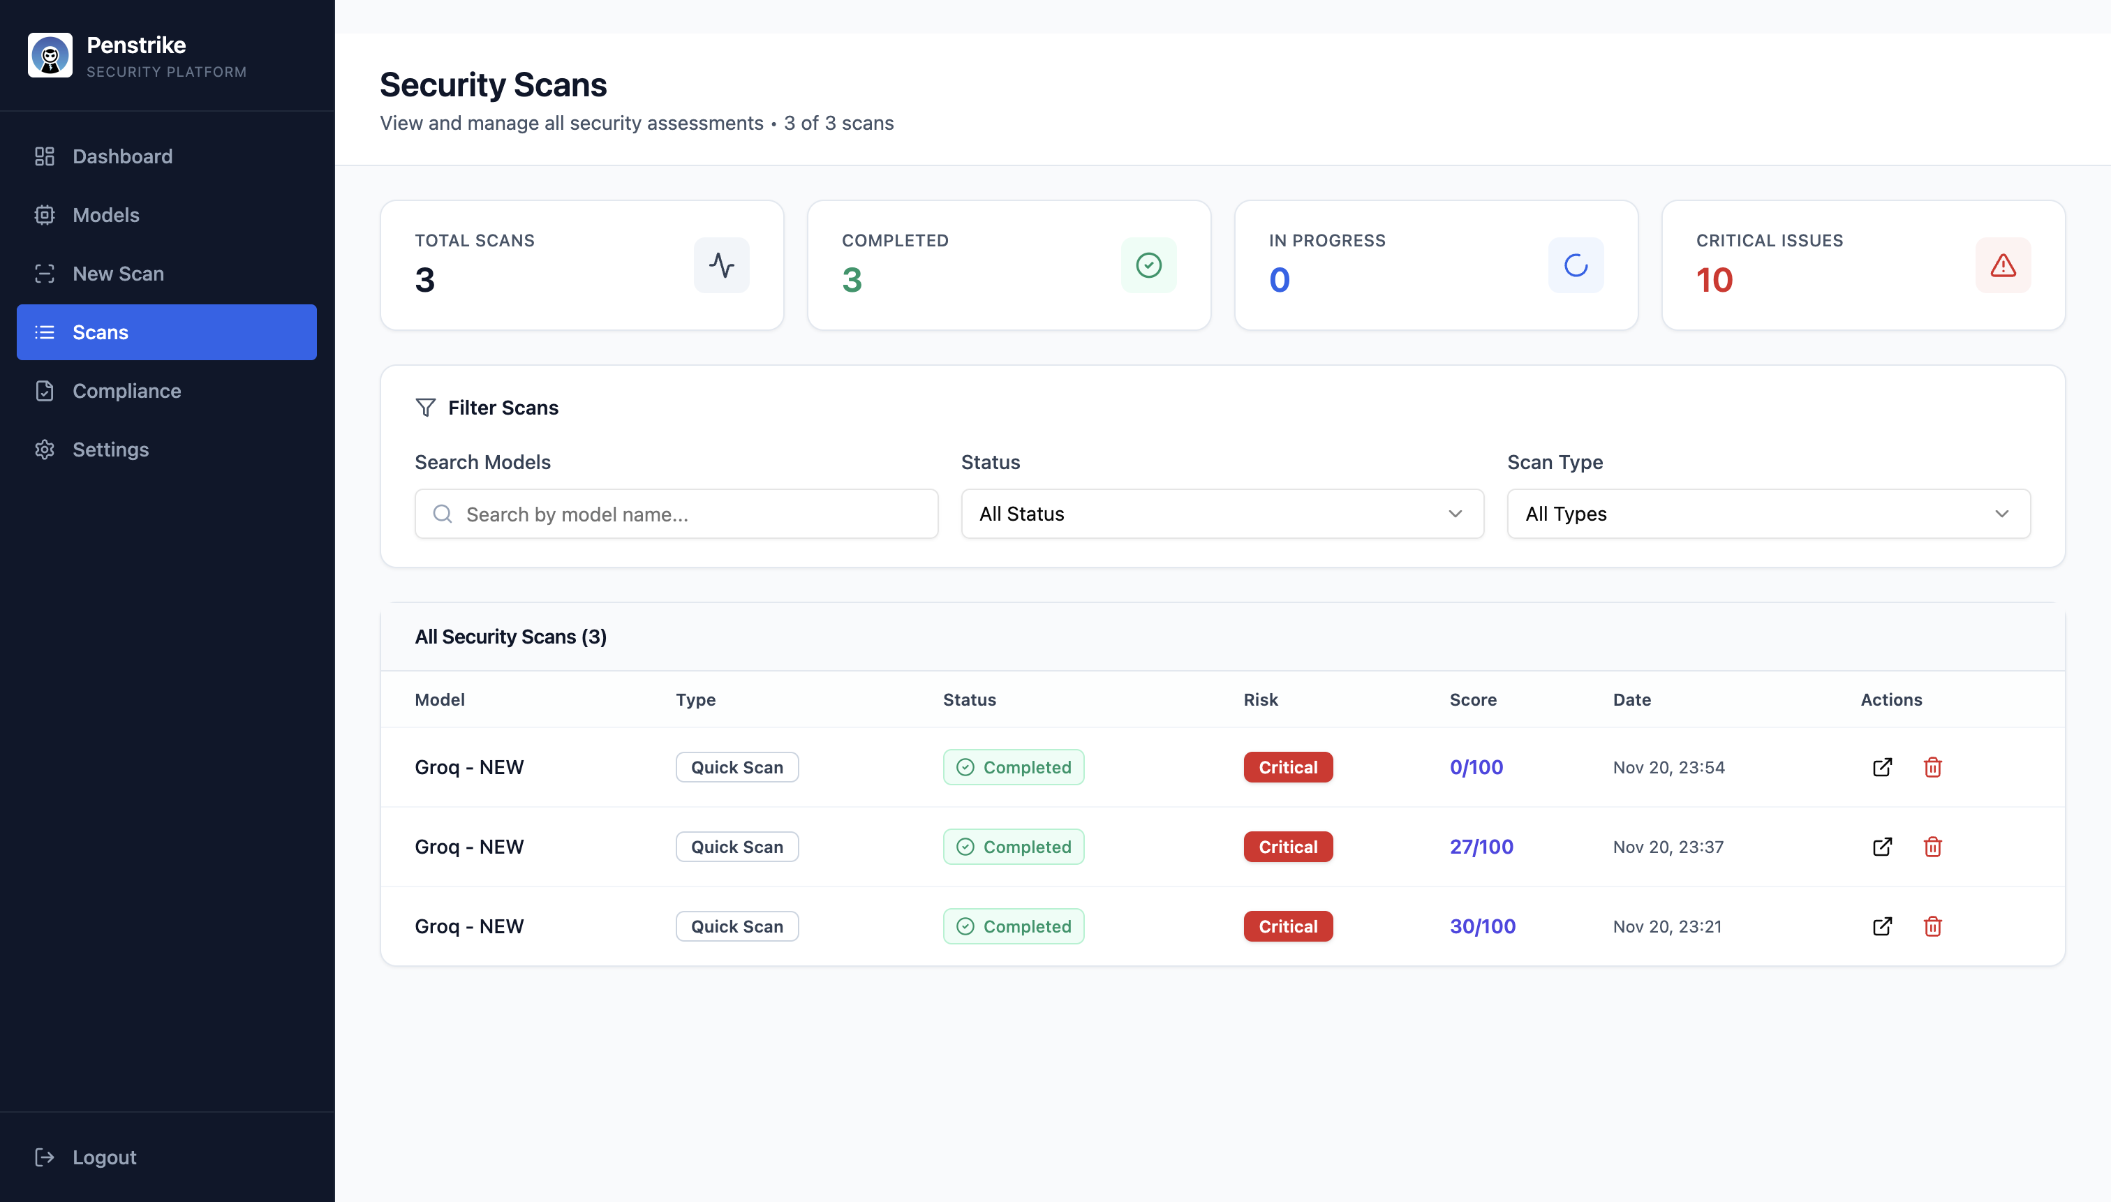Delete the Nov 20, 23:21 scan via trash icon
Image resolution: width=2111 pixels, height=1202 pixels.
coord(1933,926)
